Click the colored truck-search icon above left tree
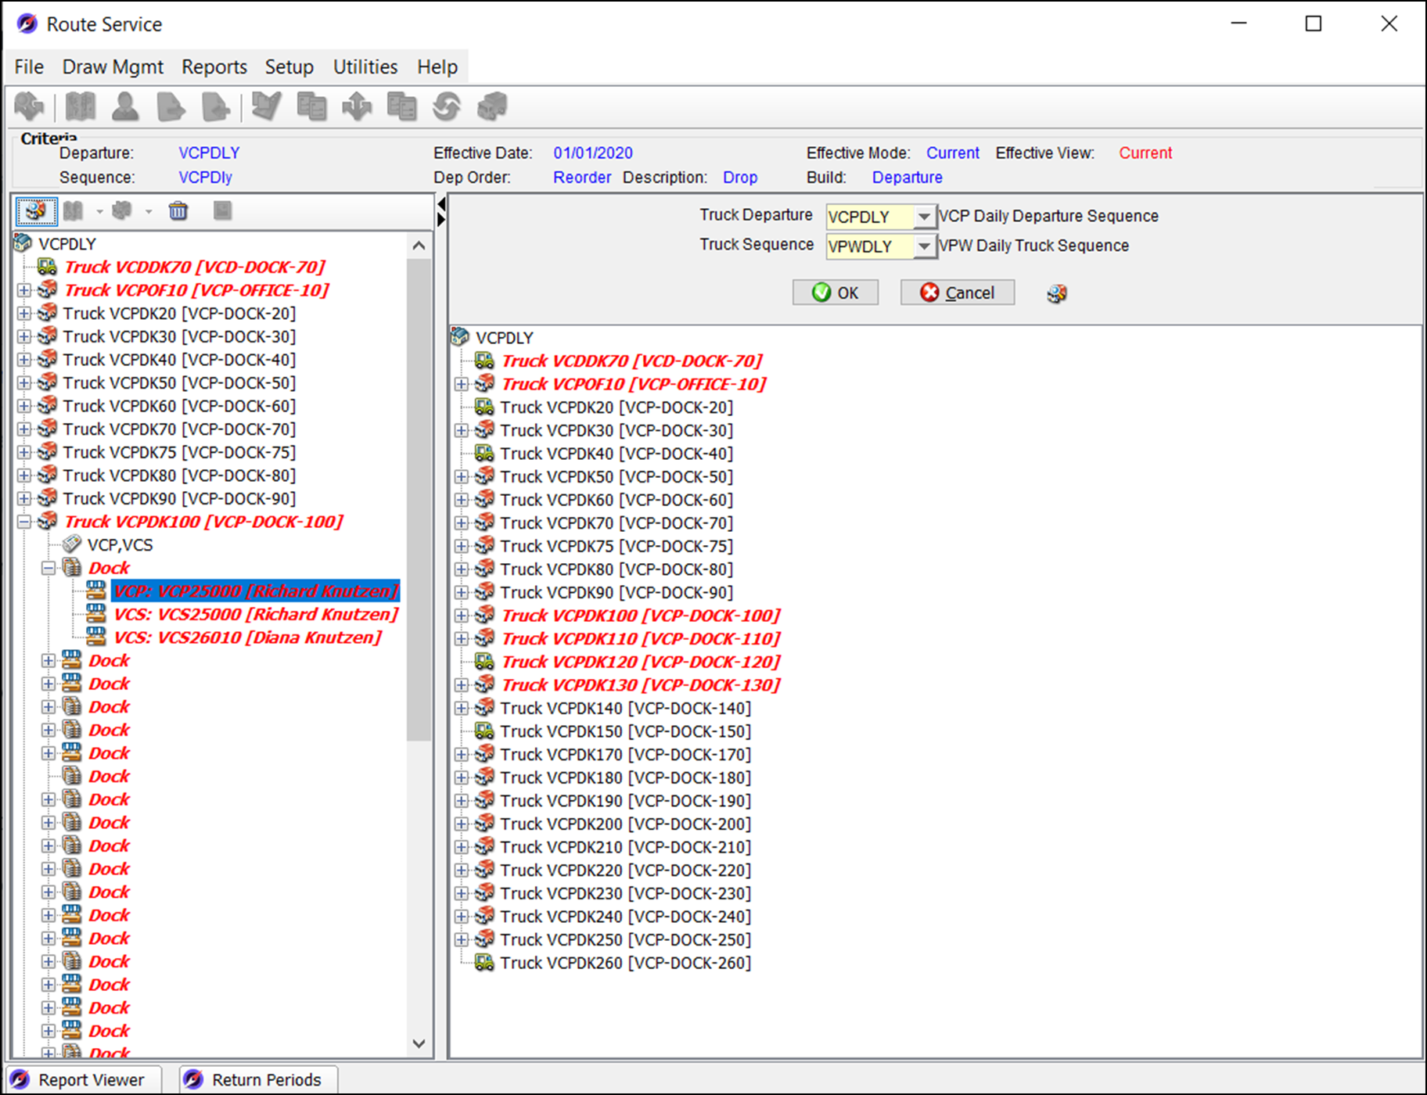The width and height of the screenshot is (1427, 1095). click(36, 210)
